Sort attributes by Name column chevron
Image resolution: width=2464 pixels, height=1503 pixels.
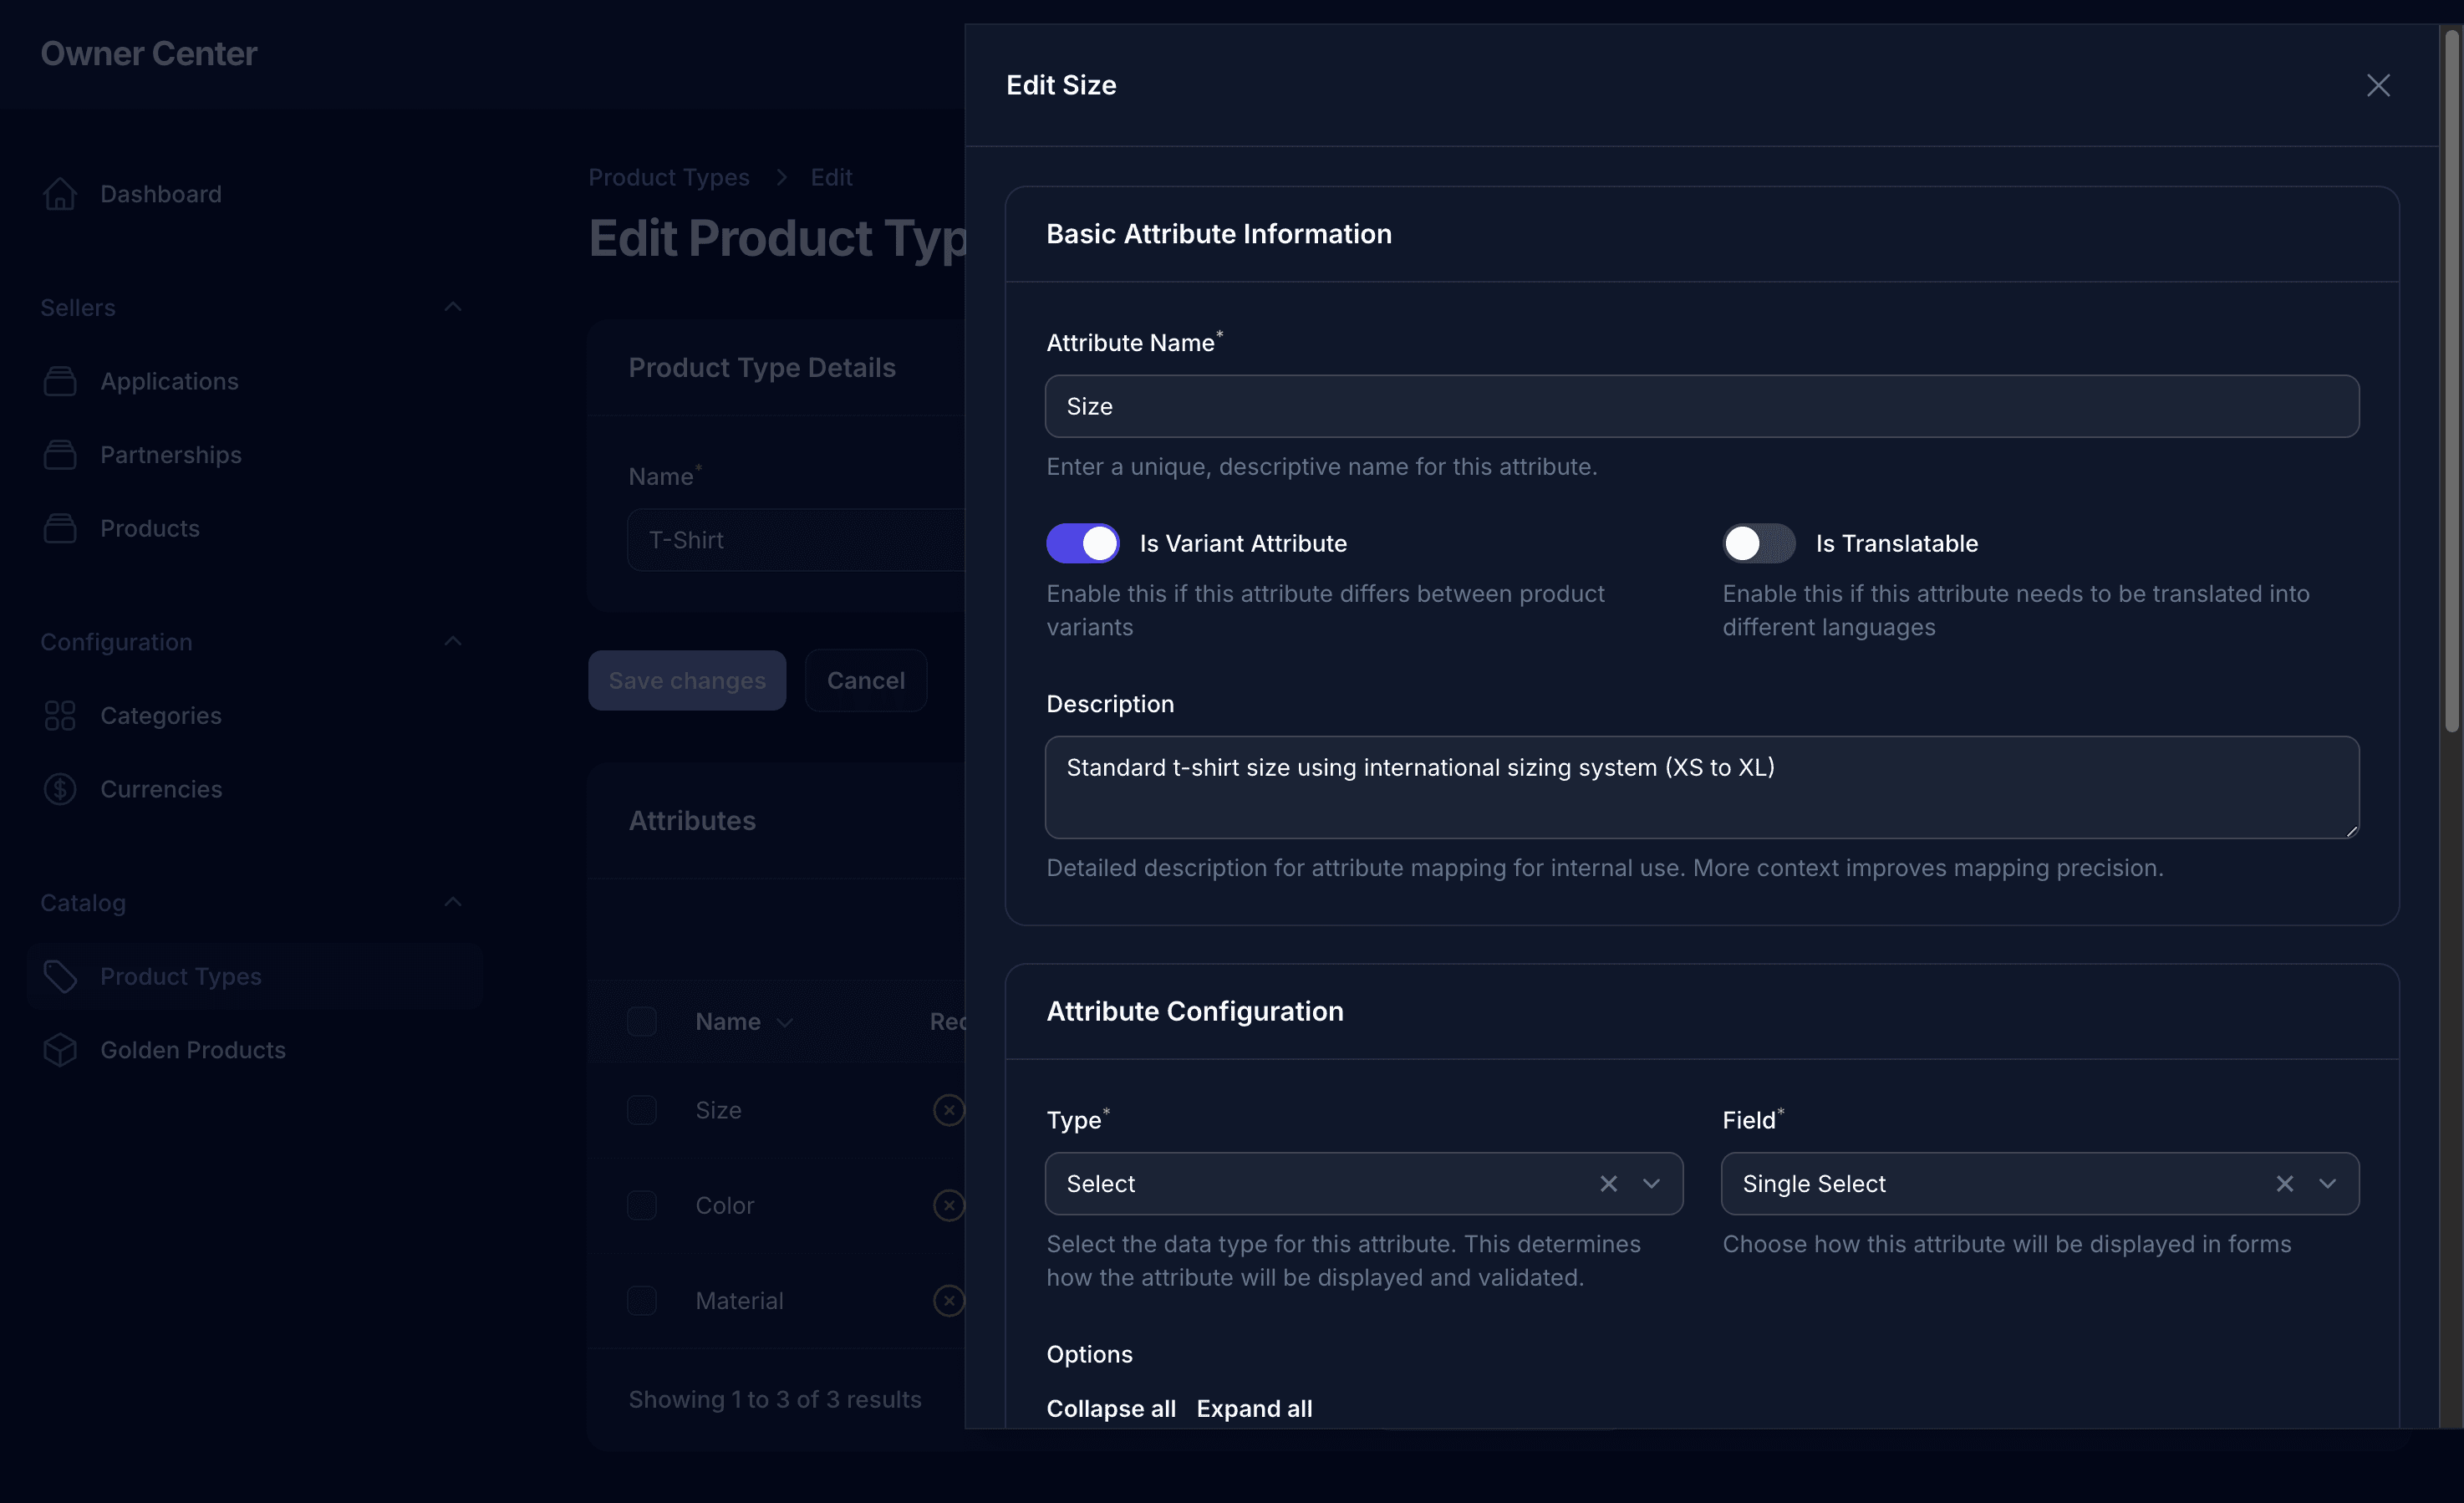785,1022
